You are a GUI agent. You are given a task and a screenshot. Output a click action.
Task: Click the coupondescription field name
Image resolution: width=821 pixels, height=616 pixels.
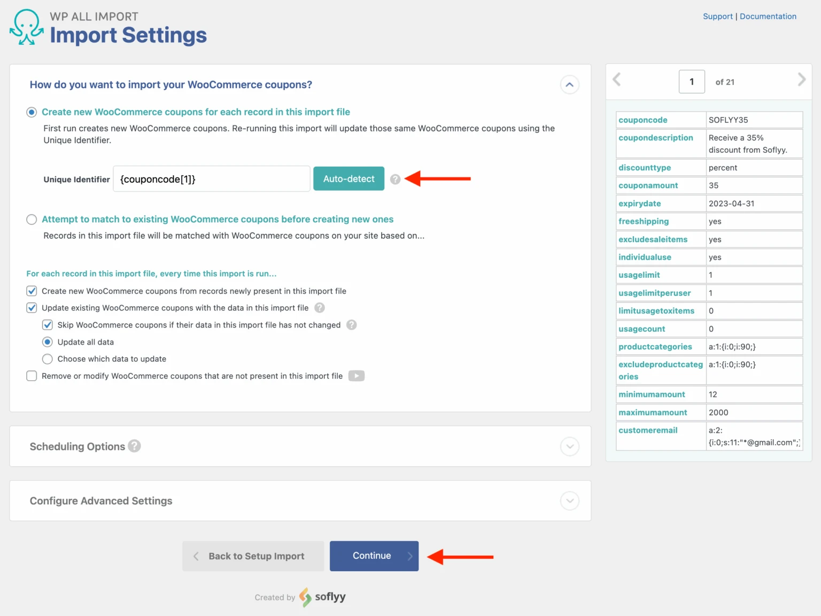[x=656, y=138]
